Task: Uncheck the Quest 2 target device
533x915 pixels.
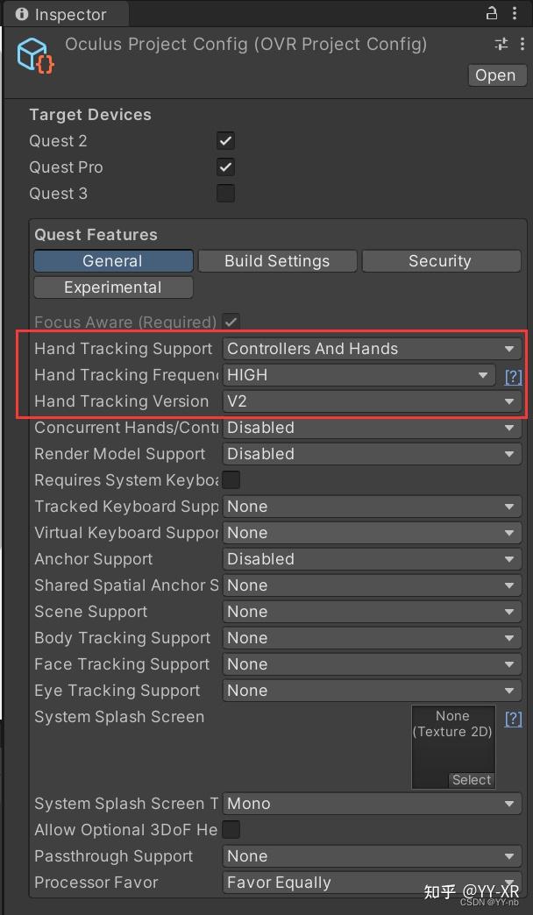Action: click(x=225, y=140)
